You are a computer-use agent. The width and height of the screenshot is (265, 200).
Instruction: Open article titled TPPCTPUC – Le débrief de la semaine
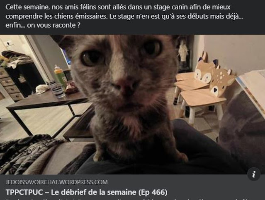[86, 192]
